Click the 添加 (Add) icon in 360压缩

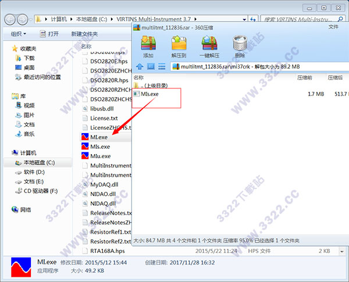148,47
